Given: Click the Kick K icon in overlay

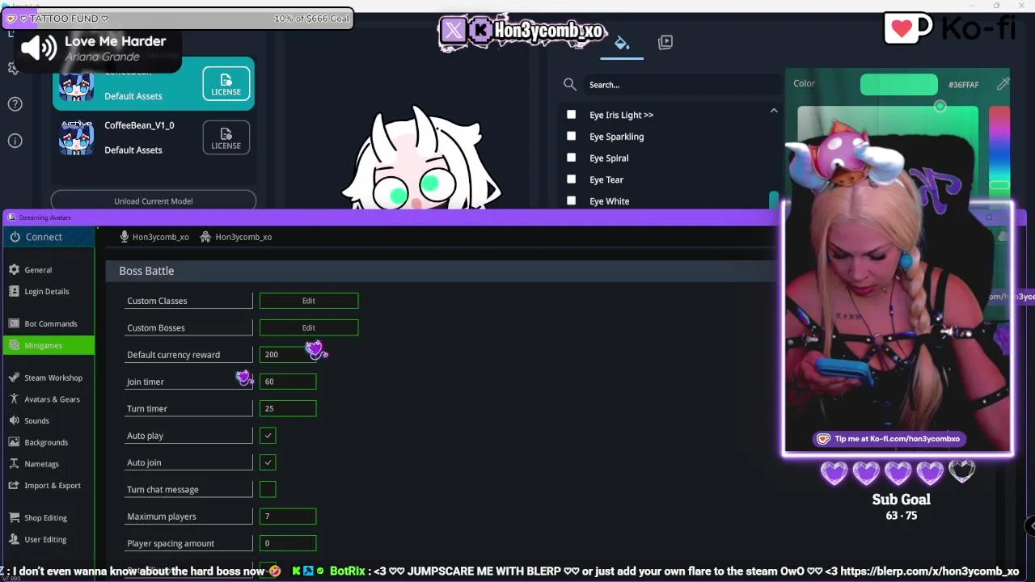Looking at the screenshot, I should click(x=480, y=31).
